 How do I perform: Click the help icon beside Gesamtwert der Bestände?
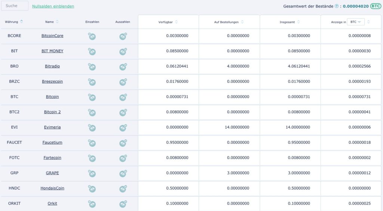tap(337, 6)
